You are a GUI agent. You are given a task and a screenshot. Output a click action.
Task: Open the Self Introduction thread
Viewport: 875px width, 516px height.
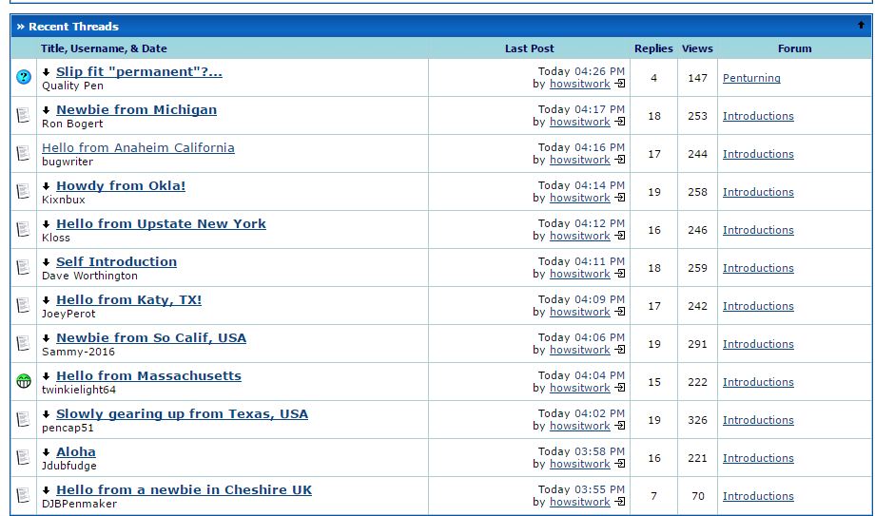click(x=116, y=261)
